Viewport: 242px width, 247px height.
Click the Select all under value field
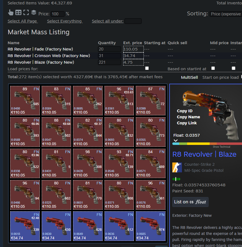[x=133, y=21]
